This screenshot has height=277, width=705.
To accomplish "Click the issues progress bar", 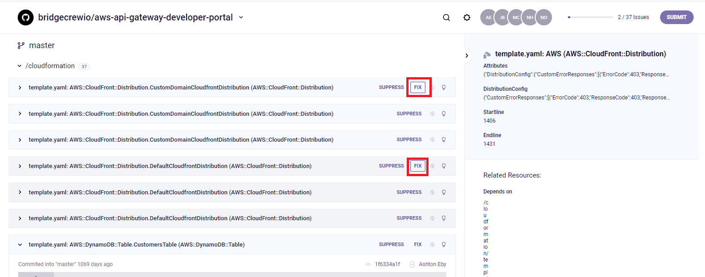I will [590, 17].
